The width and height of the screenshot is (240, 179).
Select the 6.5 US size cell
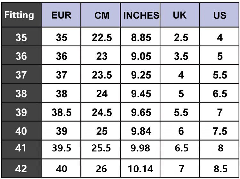pyautogui.click(x=220, y=94)
